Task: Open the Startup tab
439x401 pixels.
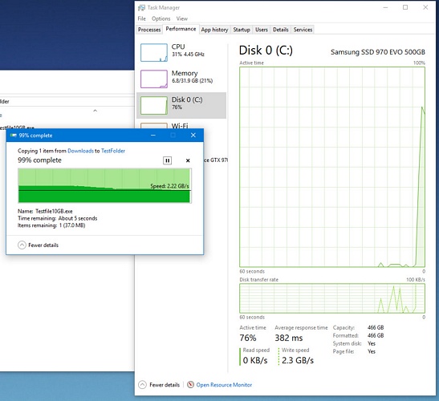Action: click(242, 30)
